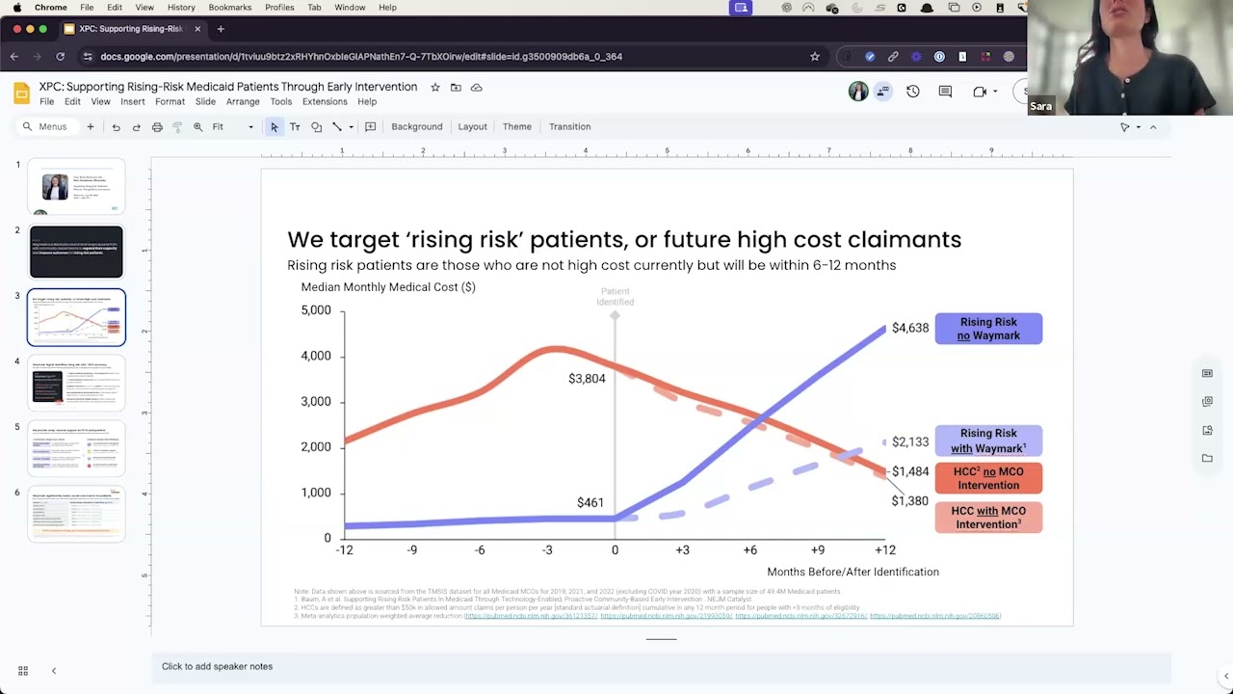Open the Extensions menu
This screenshot has width=1233, height=694.
(325, 101)
